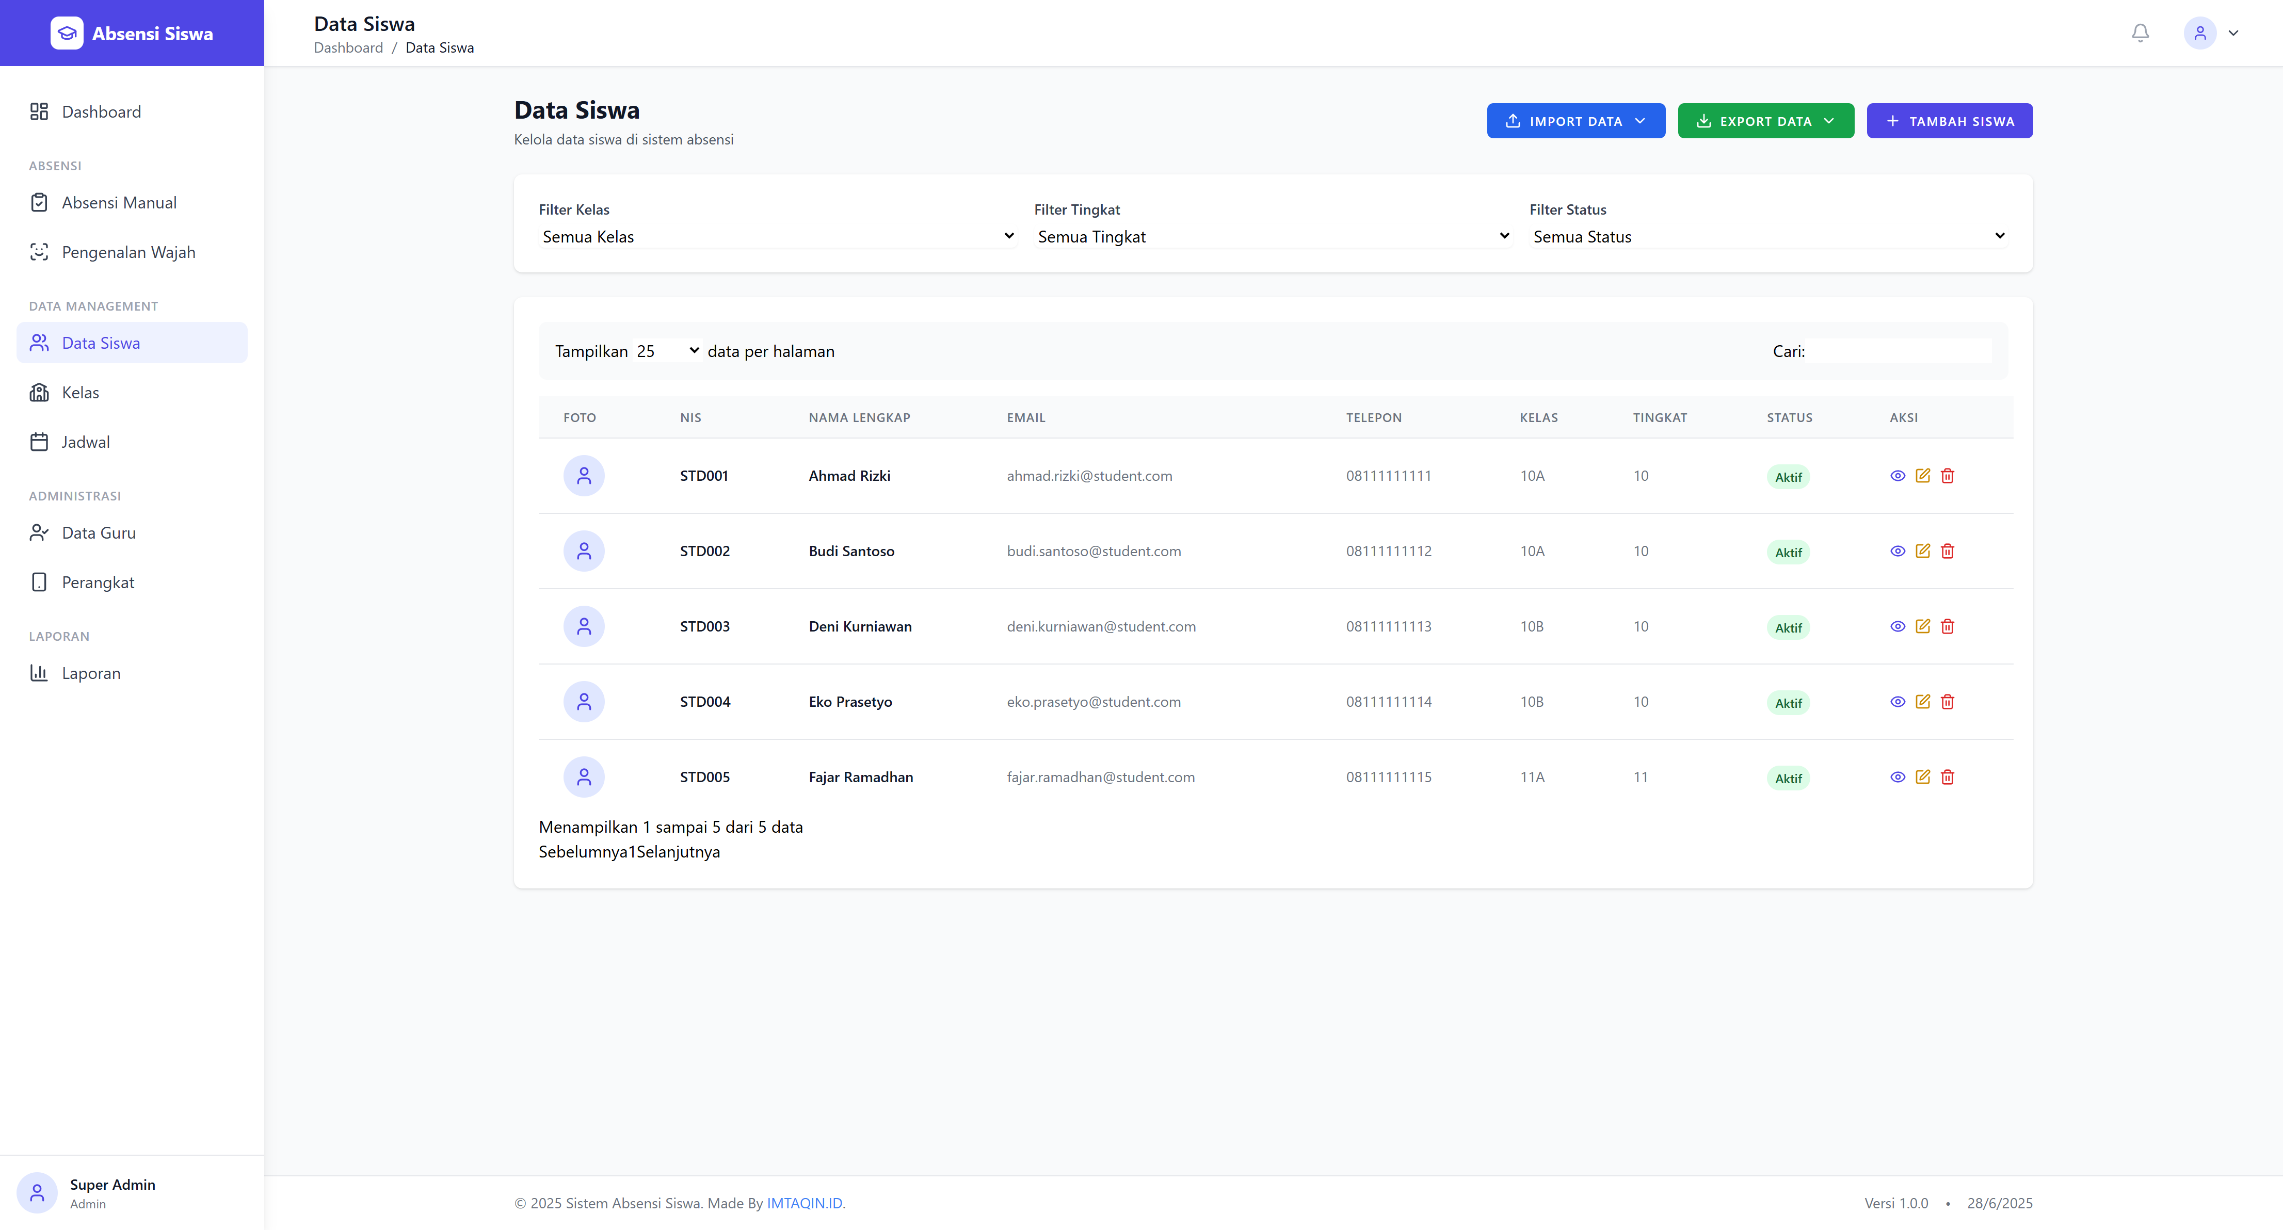Click the Cari search input field

(x=1899, y=351)
